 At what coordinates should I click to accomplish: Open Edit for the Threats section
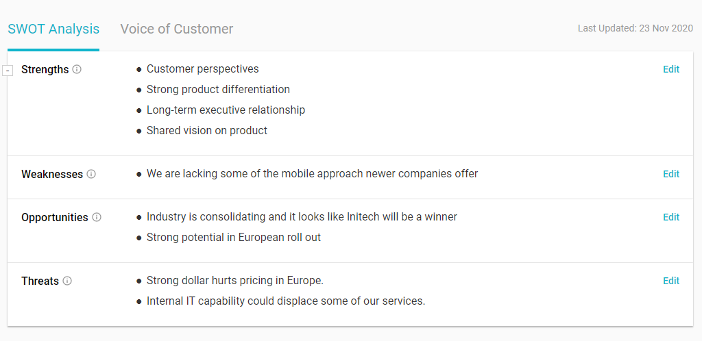(671, 281)
